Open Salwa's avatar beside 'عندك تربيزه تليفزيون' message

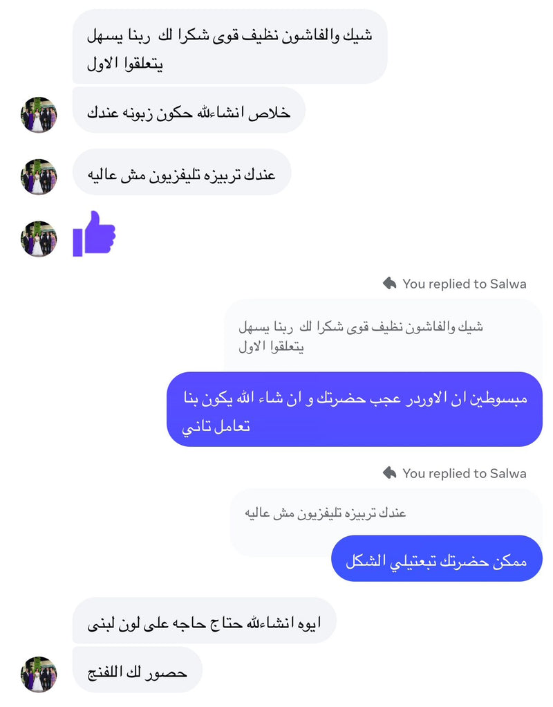39,176
